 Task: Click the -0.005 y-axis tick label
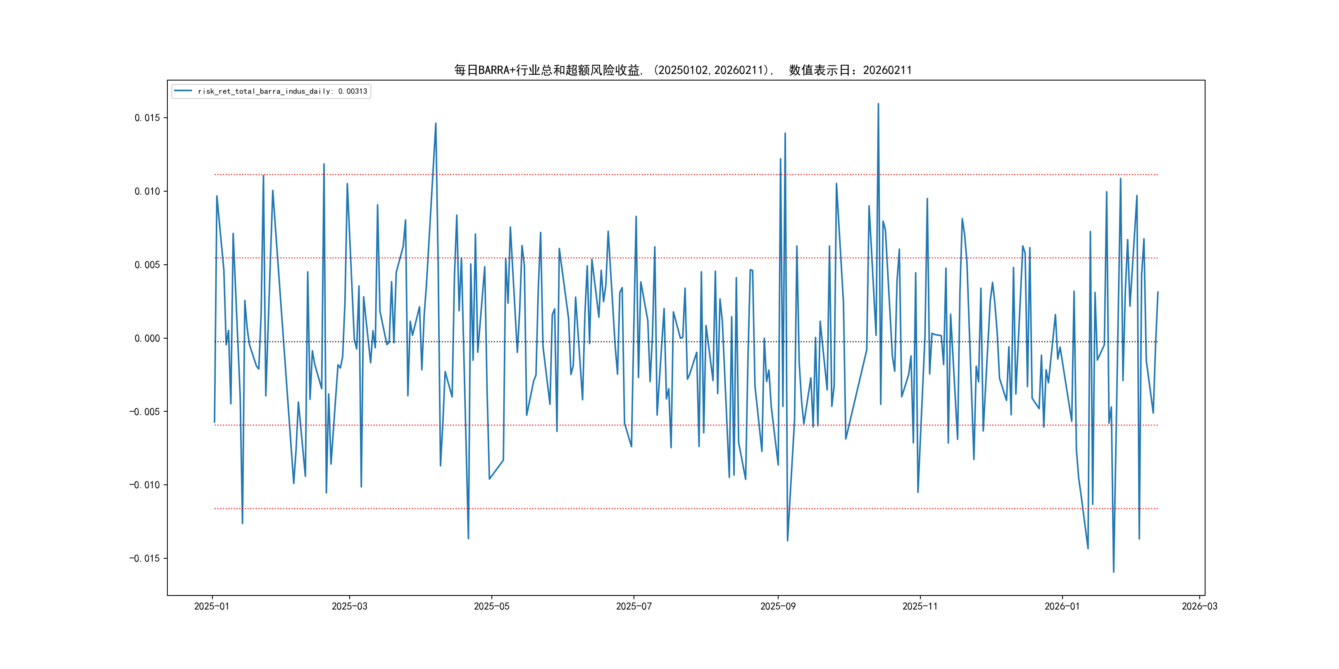(x=145, y=412)
